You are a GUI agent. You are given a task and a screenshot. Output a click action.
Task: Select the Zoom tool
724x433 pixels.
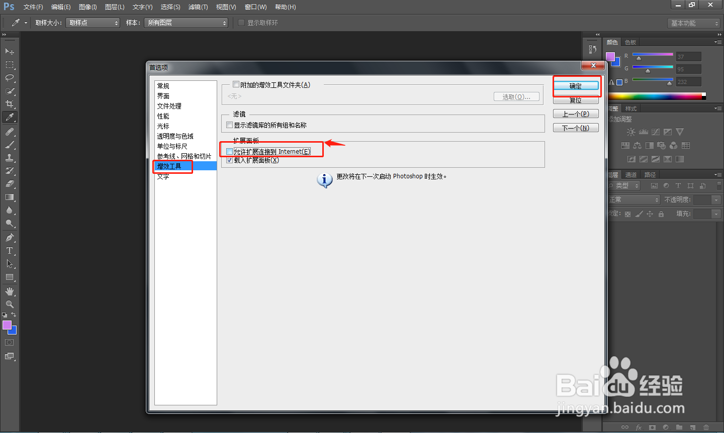click(x=10, y=304)
